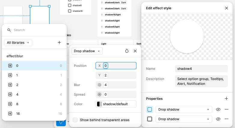Click the top-right handle of selected frame
This screenshot has width=235, height=128.
49,6
